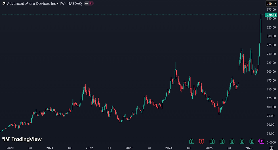Open green earnings marker between Jul 2025 and 2026
Screen dimensions: 278x150
point(242,141)
